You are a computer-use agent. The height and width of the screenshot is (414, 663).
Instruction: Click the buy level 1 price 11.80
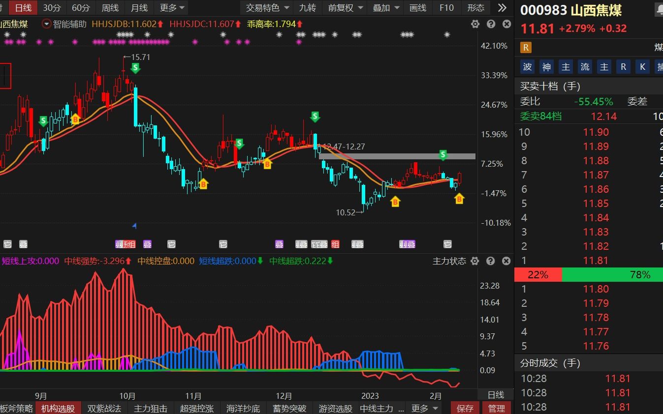(596, 289)
